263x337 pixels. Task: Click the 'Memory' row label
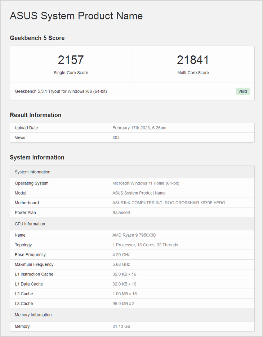(22, 327)
